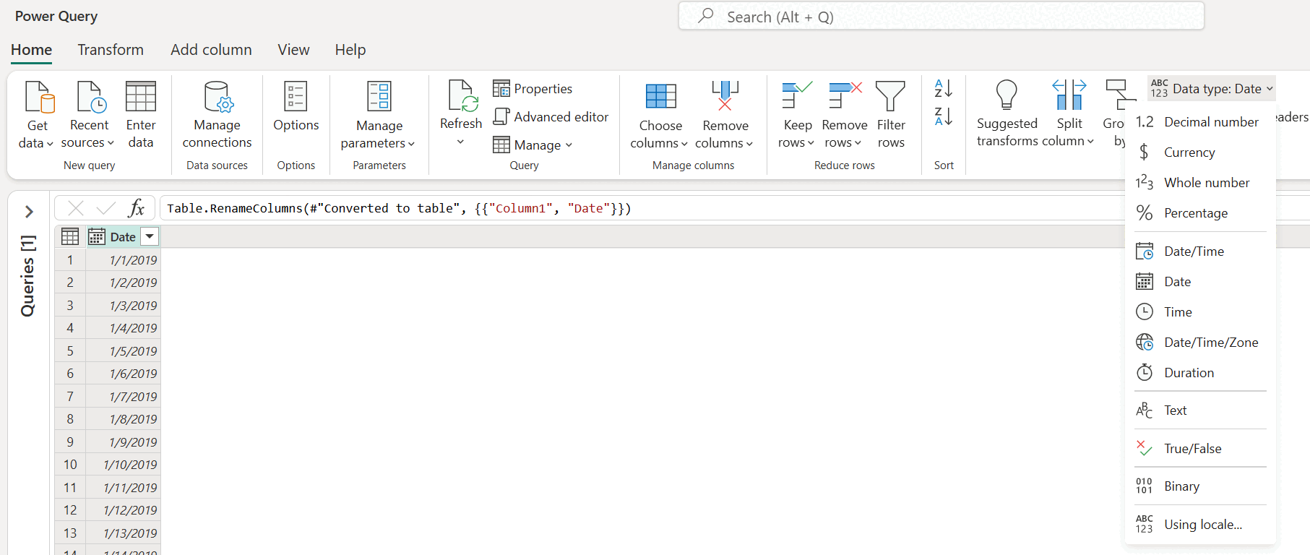
Task: Open Recent sources list
Action: (88, 116)
